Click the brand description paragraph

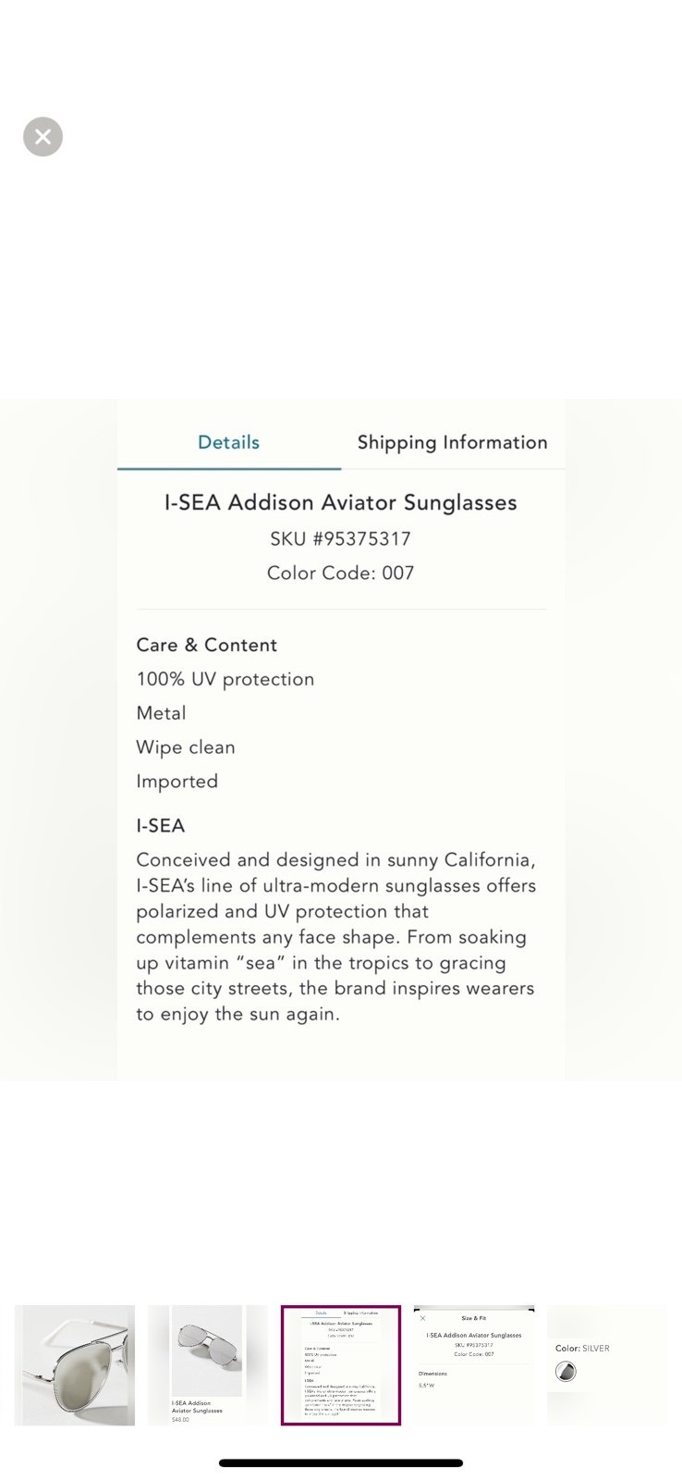[x=336, y=937]
